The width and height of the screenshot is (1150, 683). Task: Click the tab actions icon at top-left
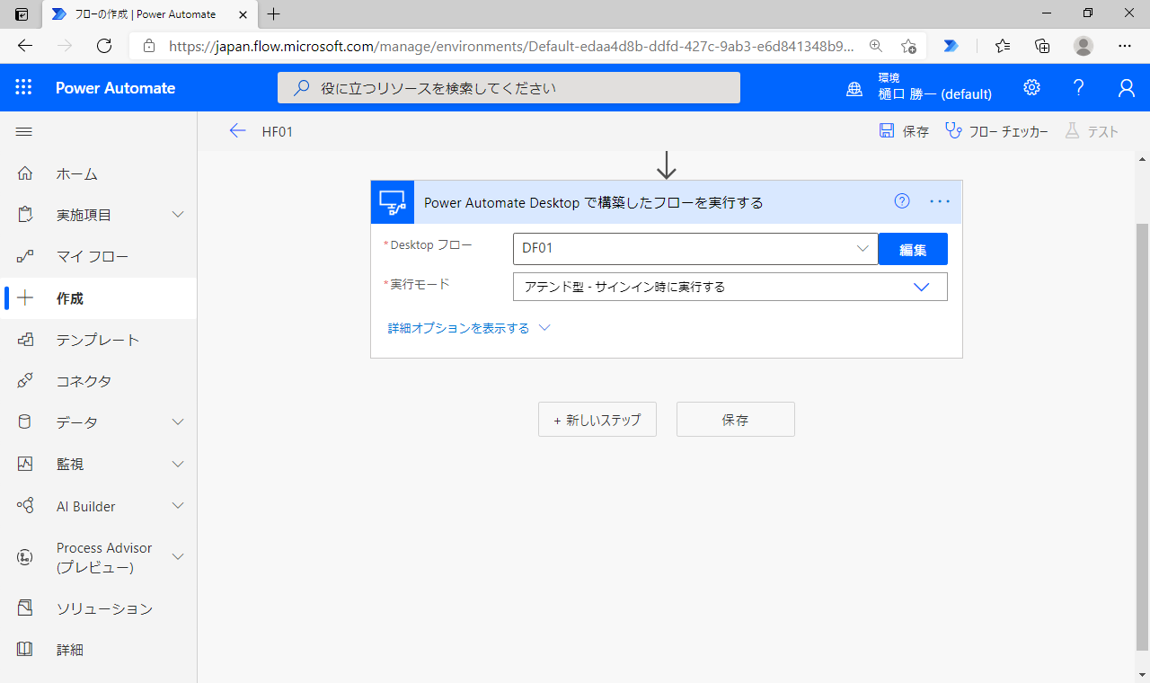(x=22, y=14)
